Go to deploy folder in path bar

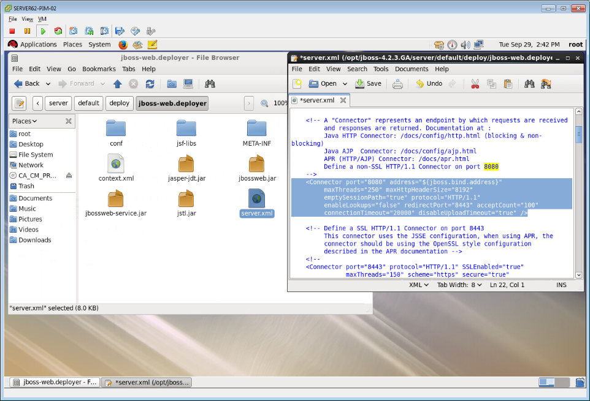click(119, 103)
